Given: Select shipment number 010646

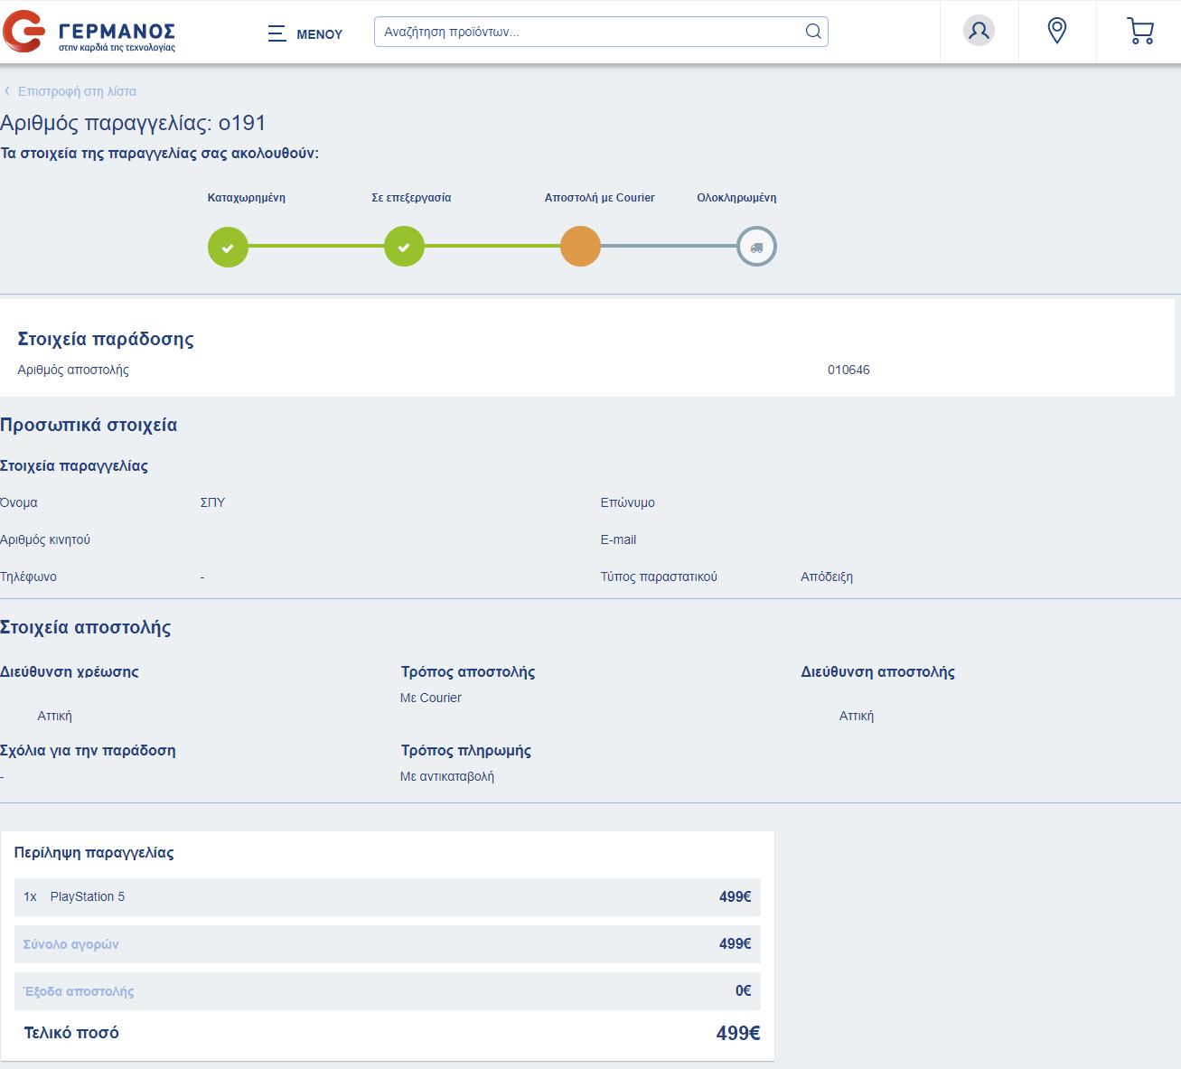Looking at the screenshot, I should click(x=848, y=370).
